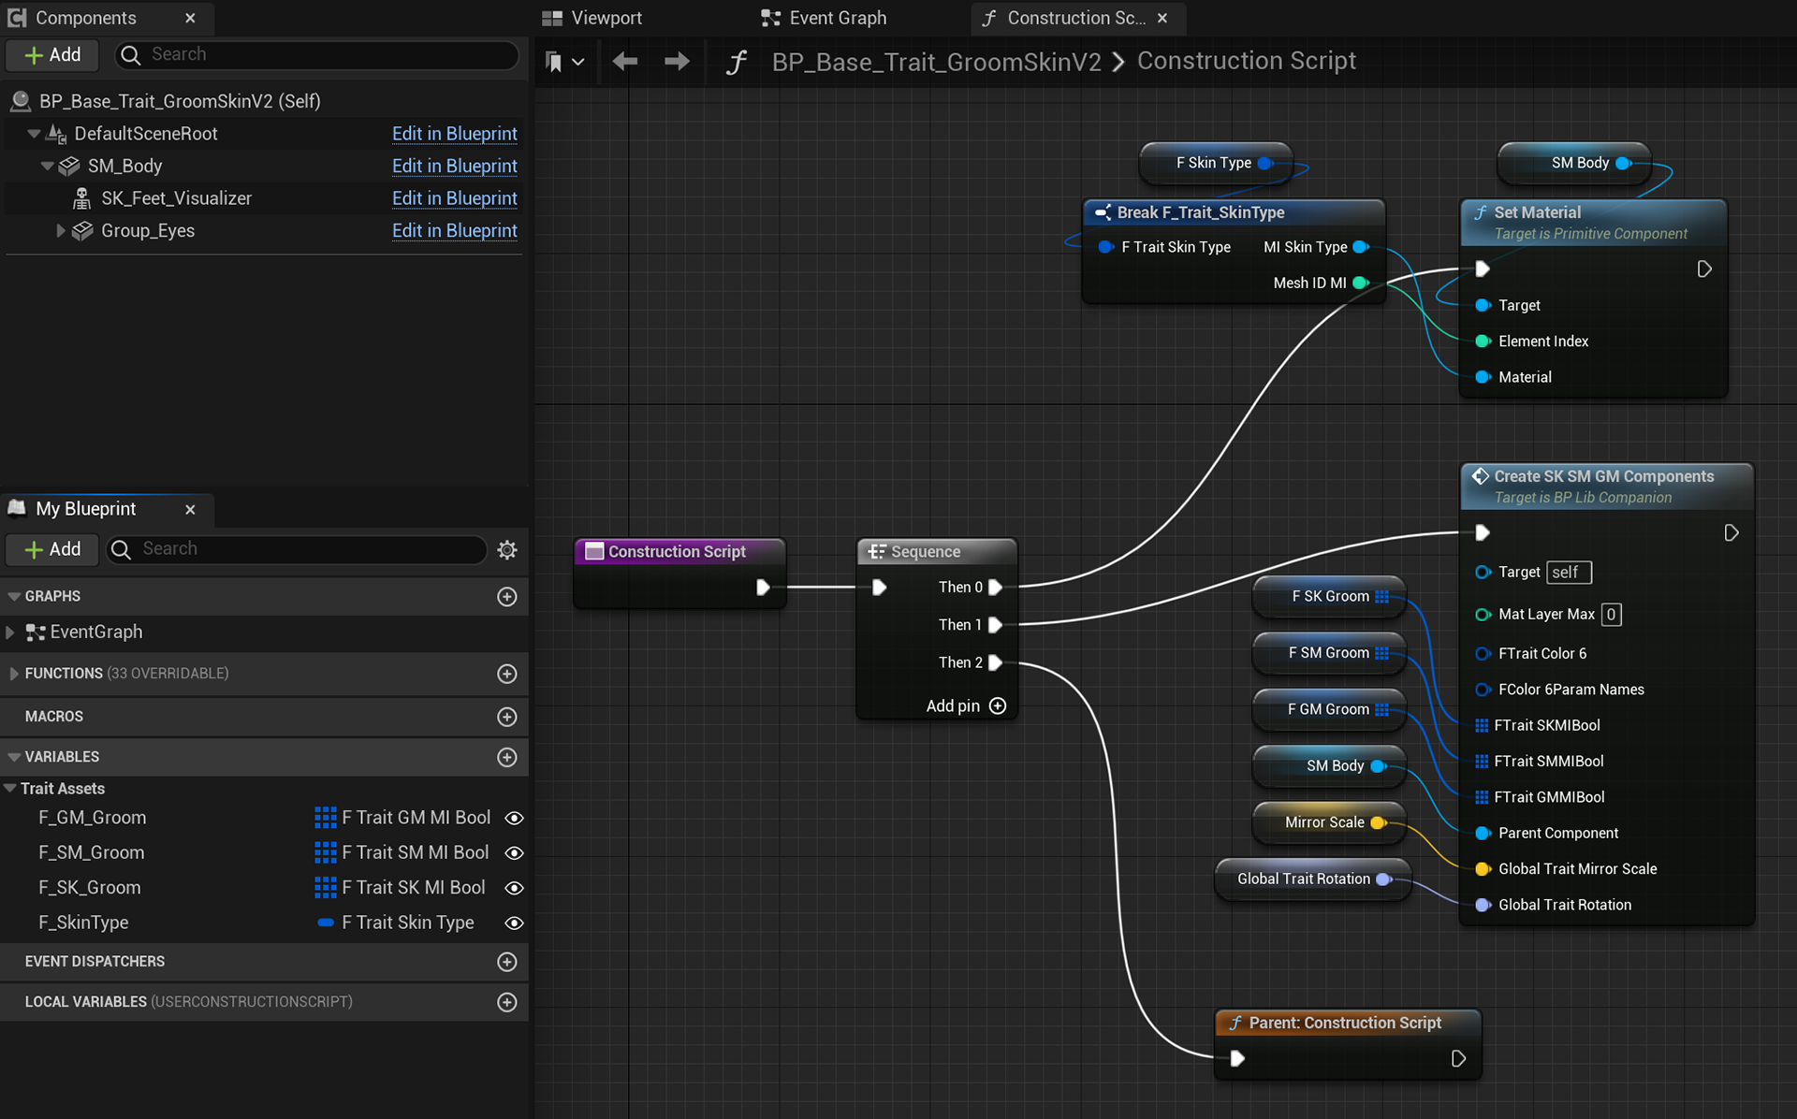Click the F_GM_Groom array type icon
The width and height of the screenshot is (1797, 1119).
pos(325,819)
